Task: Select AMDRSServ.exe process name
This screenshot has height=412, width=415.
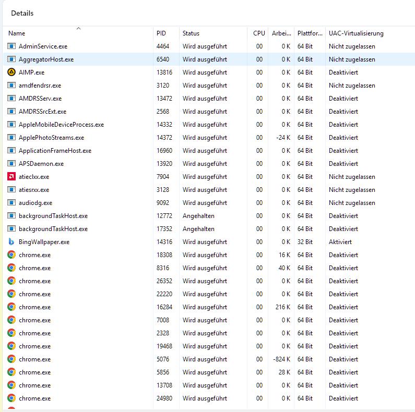Action: click(x=40, y=99)
